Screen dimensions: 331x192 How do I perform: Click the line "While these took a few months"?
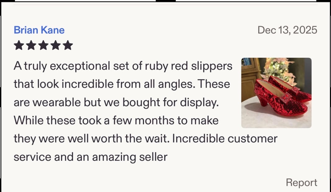116,121
